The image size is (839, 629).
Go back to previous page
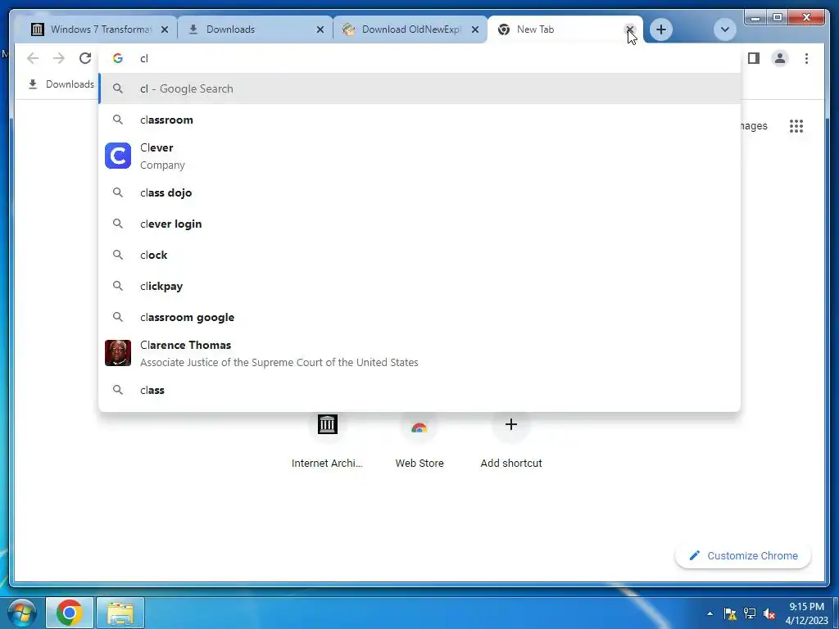pyautogui.click(x=33, y=58)
